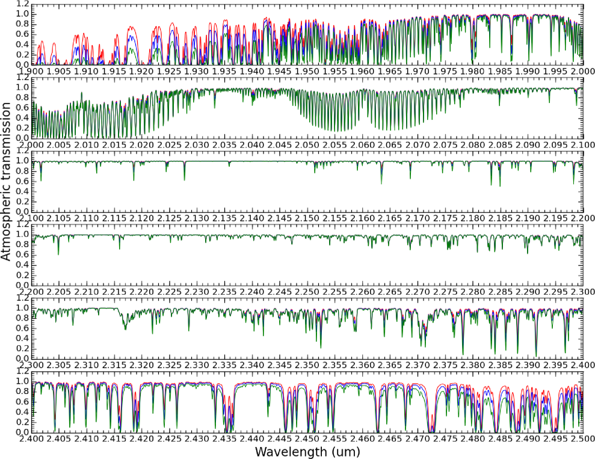Screen dimensions: 595x459
Task: Select the 2.110 wavelength tick label
Action: 87,218
